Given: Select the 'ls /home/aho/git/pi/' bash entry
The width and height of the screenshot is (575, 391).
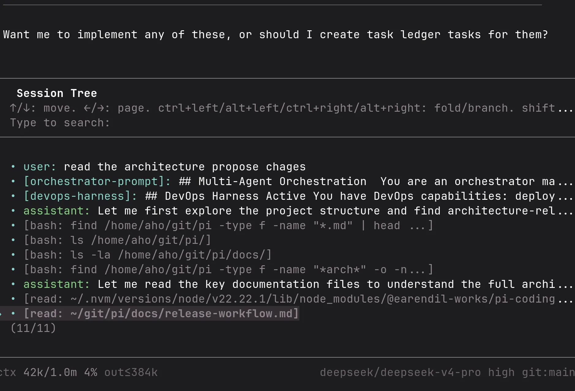Looking at the screenshot, I should pyautogui.click(x=118, y=240).
